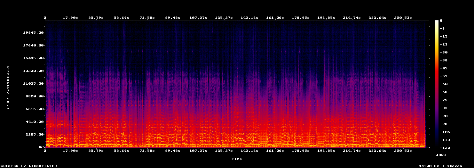Select the 13230.00 frequency label
The height and width of the screenshot is (168, 474).
click(x=33, y=71)
